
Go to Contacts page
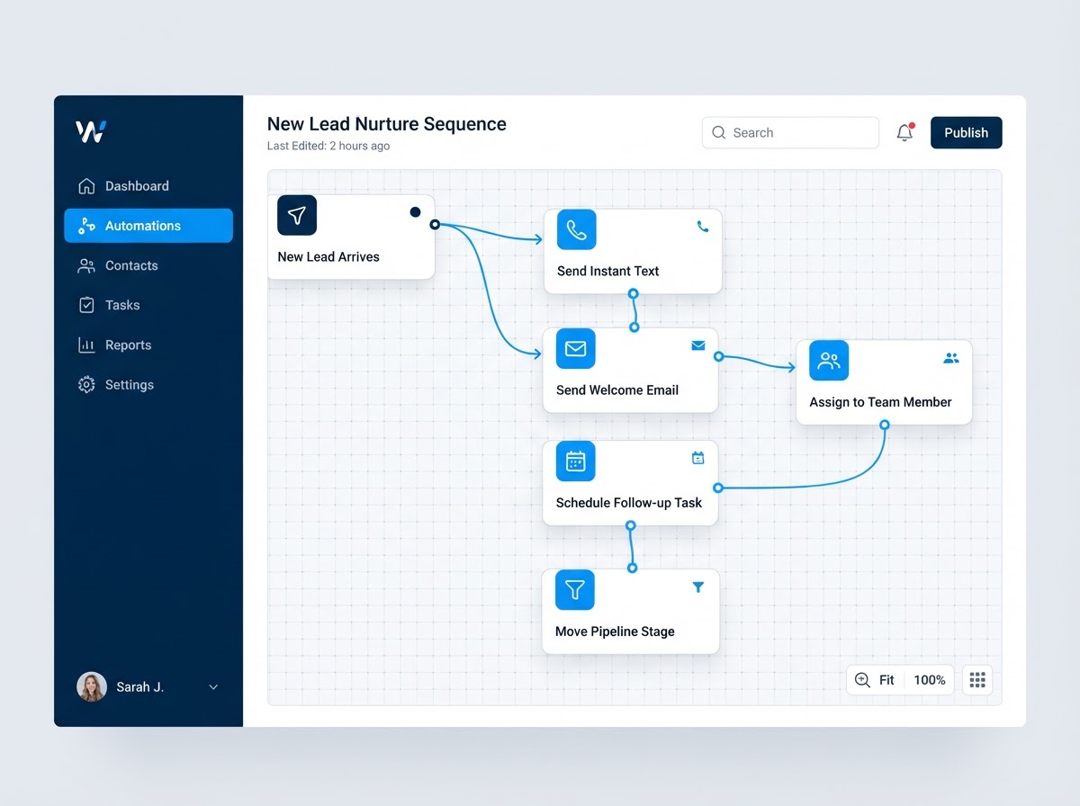tap(148, 265)
